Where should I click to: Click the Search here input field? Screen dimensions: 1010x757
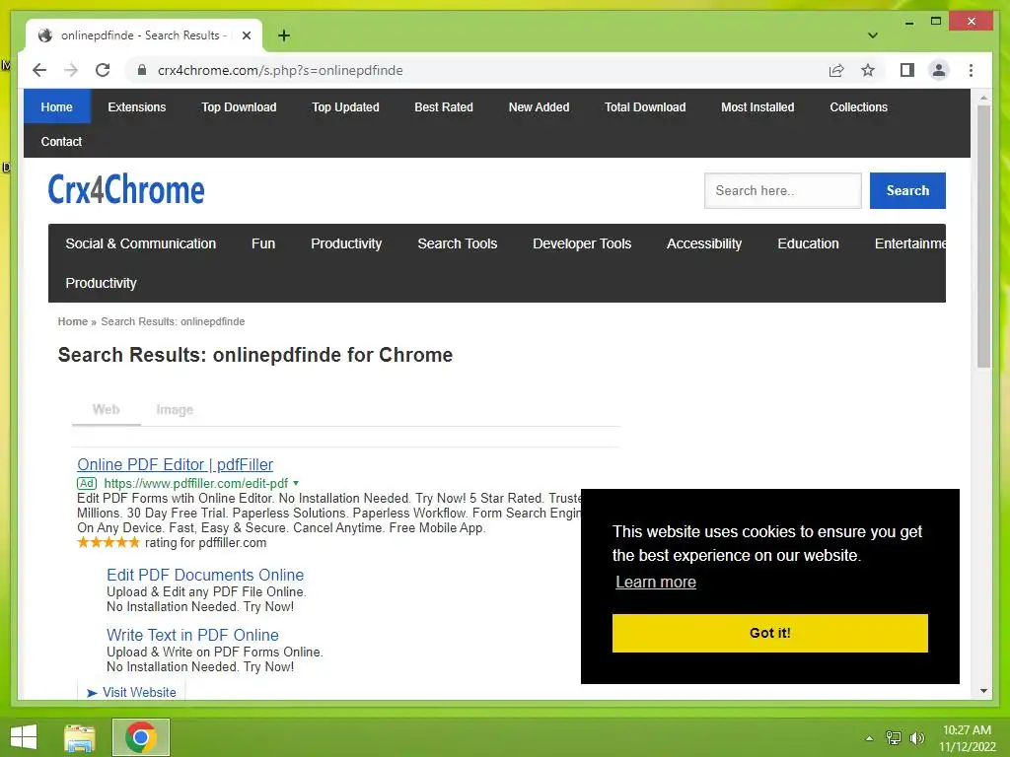point(782,190)
